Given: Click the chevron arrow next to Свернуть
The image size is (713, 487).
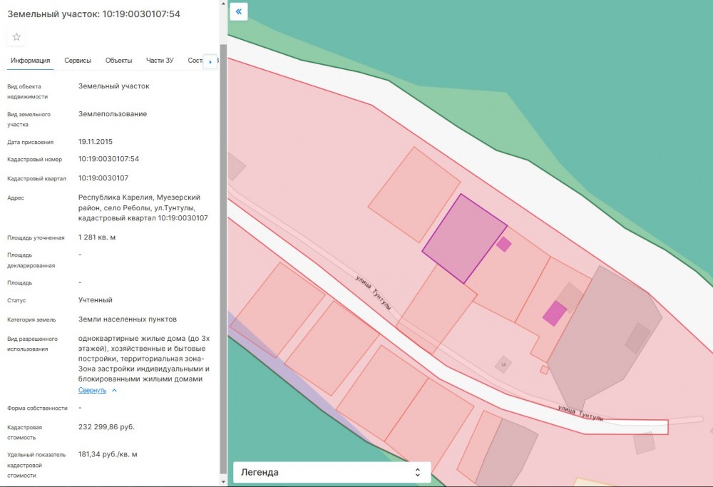Looking at the screenshot, I should (114, 391).
